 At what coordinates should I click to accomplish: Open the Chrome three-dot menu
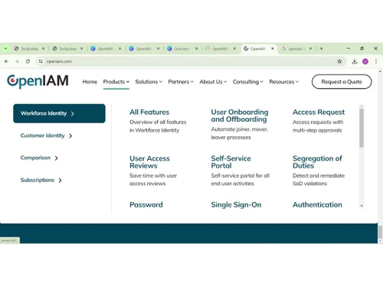376,61
